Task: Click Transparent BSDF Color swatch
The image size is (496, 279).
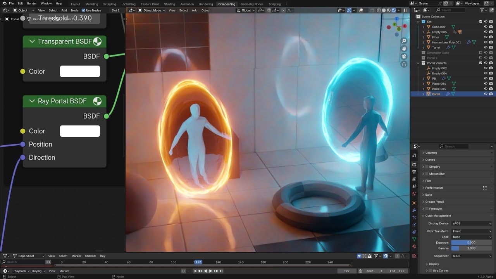Action: coord(80,71)
